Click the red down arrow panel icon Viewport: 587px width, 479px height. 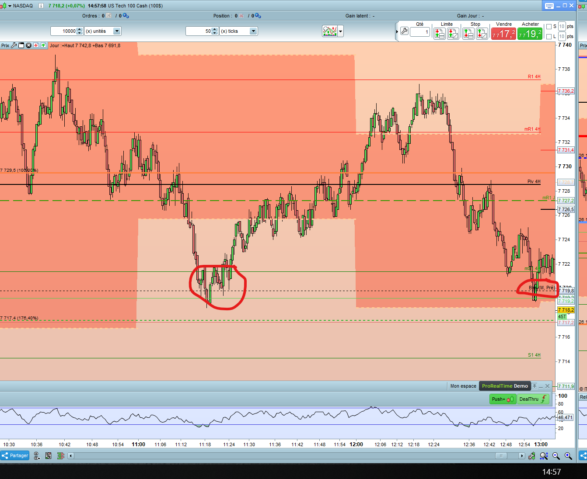[x=36, y=45]
